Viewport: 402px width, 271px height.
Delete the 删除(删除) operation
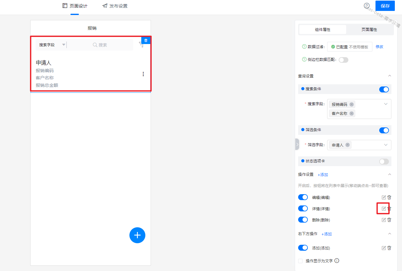(389, 220)
